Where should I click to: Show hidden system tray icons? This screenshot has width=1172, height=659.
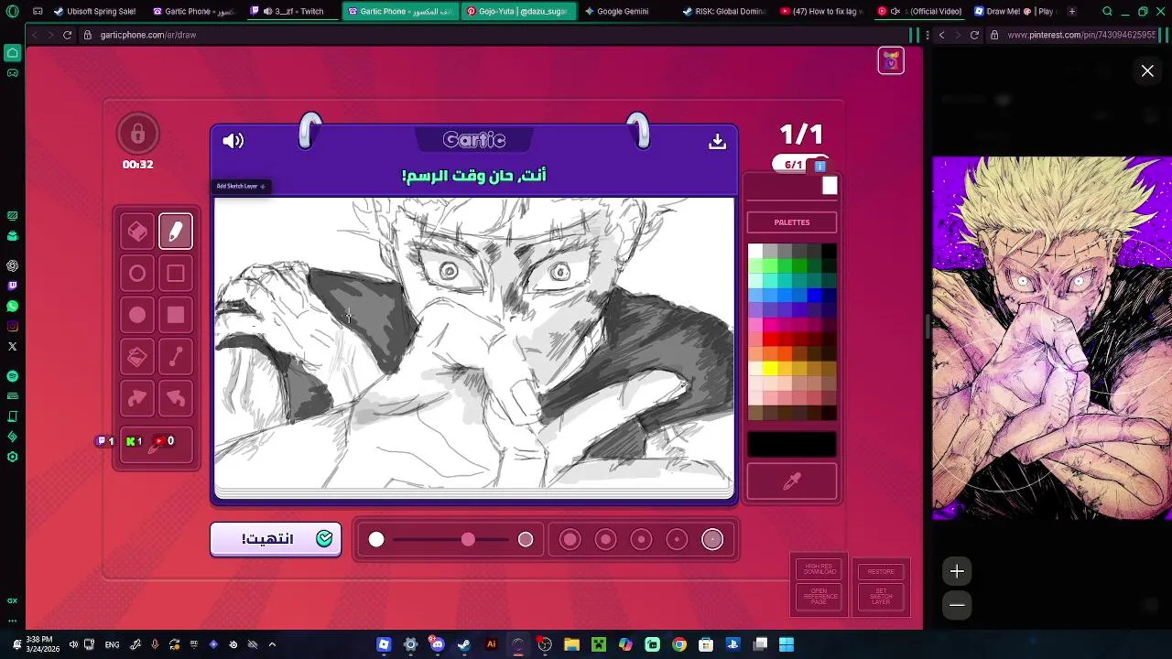272,644
